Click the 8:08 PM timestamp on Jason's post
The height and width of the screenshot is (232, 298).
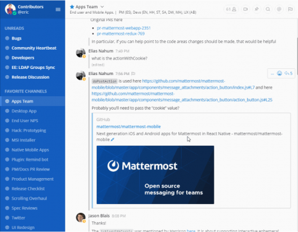(x=119, y=216)
